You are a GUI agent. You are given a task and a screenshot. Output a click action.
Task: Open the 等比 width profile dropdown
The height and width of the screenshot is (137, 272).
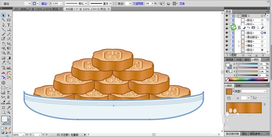86,4
